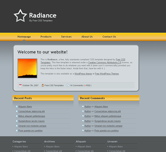This screenshot has width=166, height=152.
Task: Click document icon next to Consectetuer adipiscing elit post
Action: [17, 111]
